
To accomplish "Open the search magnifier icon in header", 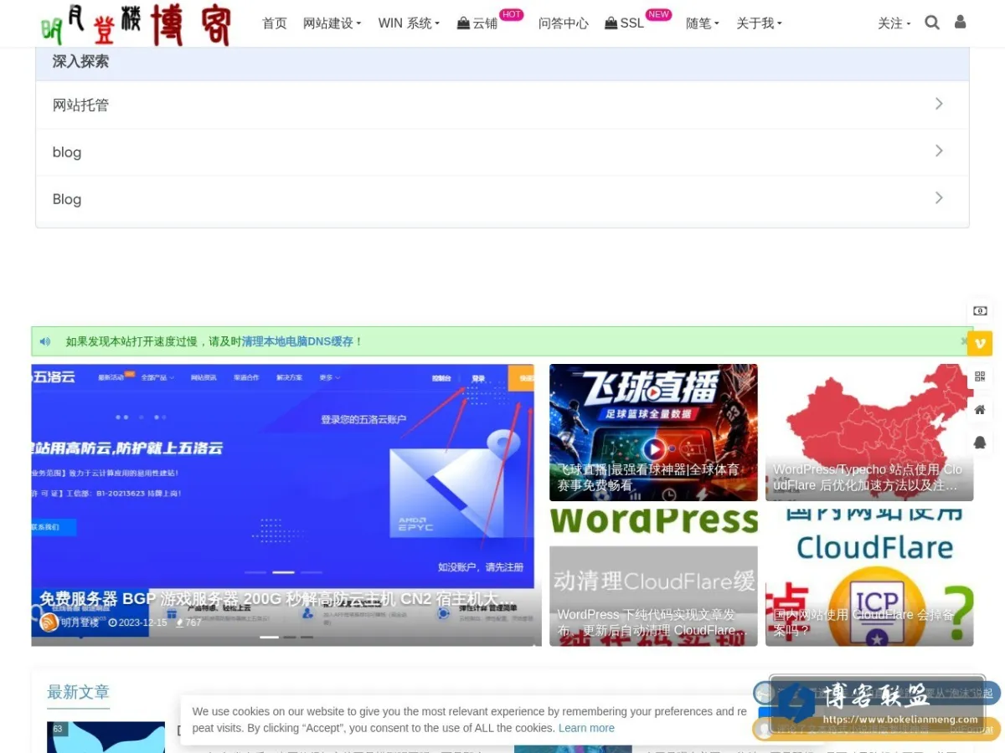I will 932,23.
